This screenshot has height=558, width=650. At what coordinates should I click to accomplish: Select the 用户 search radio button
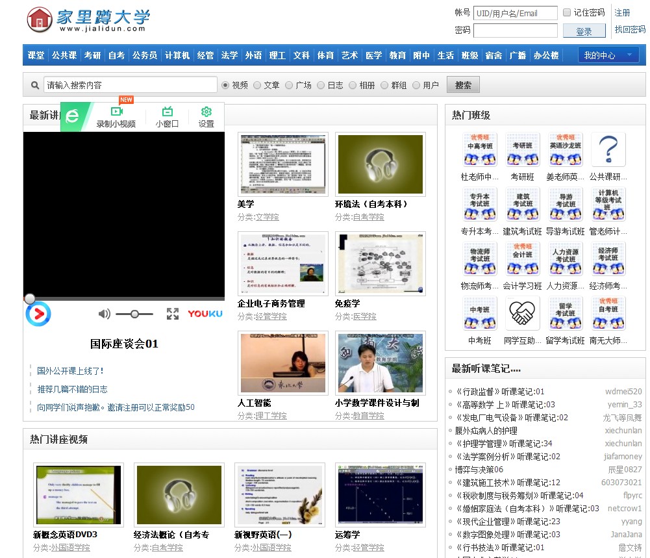[417, 84]
